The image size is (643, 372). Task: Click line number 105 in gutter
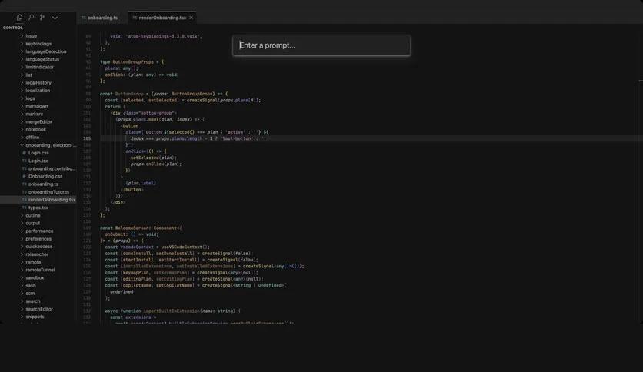(x=87, y=138)
